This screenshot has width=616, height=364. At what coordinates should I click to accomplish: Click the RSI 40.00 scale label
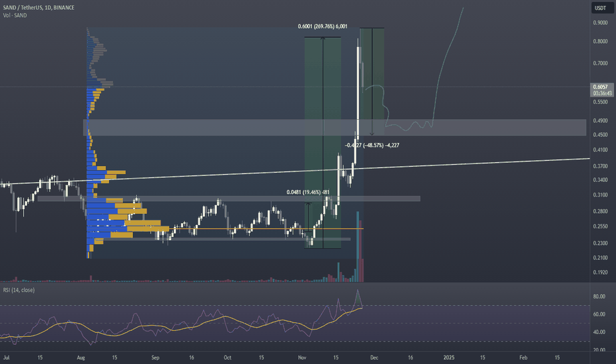599,332
